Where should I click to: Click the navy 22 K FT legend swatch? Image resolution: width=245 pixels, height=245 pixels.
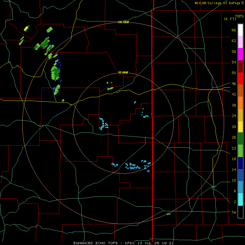click(x=240, y=163)
